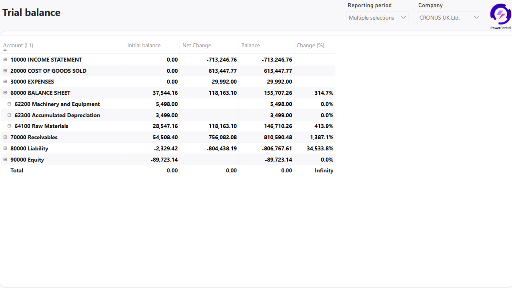
Task: Click the Initial balance value 54,508.40
Action: (x=165, y=137)
